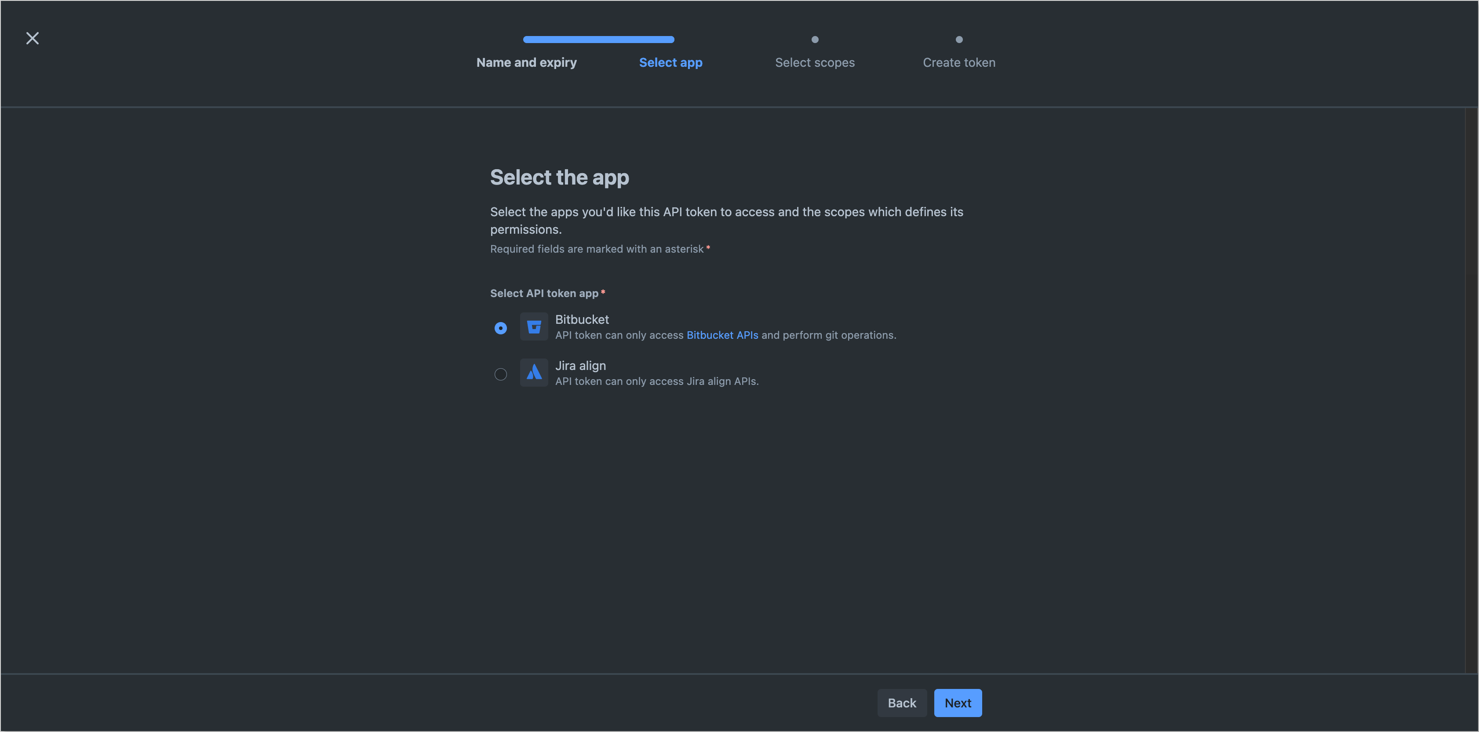
Task: Deselect Bitbucket by choosing the Jira align option
Action: [x=500, y=373]
